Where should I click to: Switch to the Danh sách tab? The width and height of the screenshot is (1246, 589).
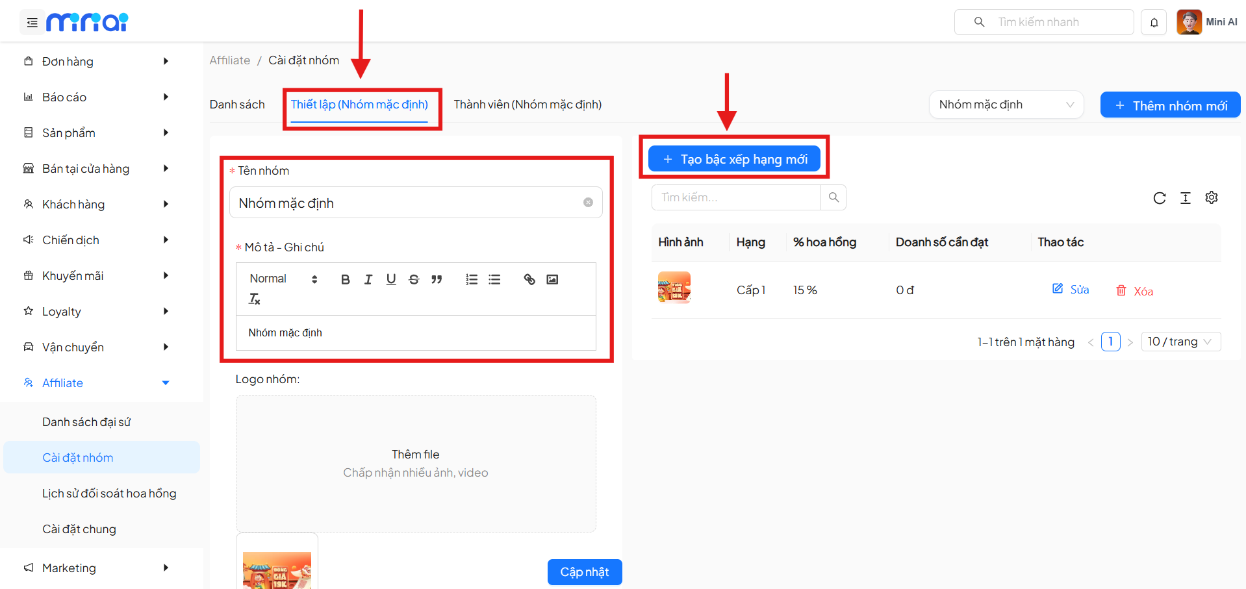coord(237,105)
